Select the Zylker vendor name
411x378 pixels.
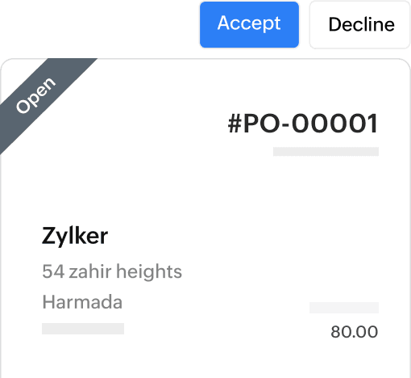[x=75, y=236]
